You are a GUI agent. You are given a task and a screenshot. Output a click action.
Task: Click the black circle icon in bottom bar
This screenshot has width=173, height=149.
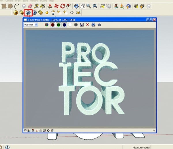point(48,131)
